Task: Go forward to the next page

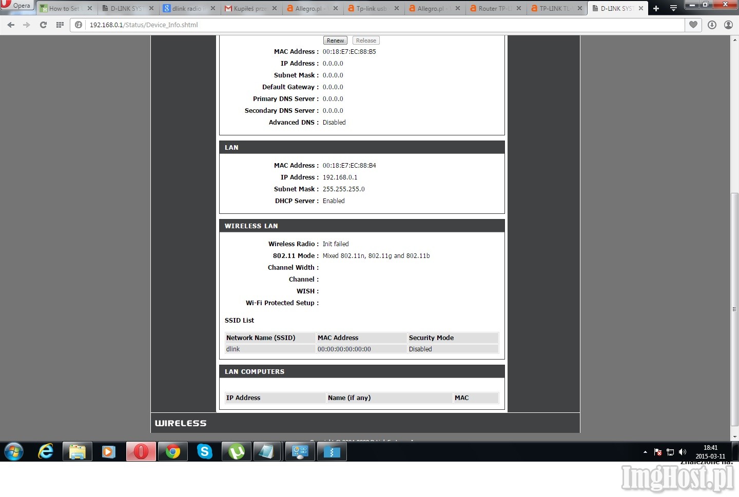Action: [x=27, y=25]
